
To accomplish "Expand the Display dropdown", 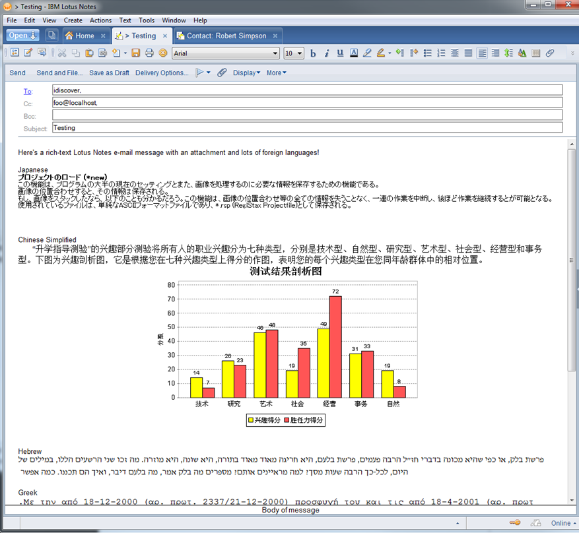I will coord(246,73).
